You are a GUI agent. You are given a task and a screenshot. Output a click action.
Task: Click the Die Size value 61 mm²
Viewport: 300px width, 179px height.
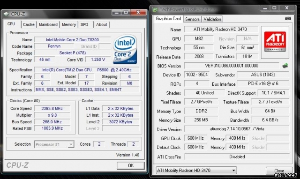[247, 47]
